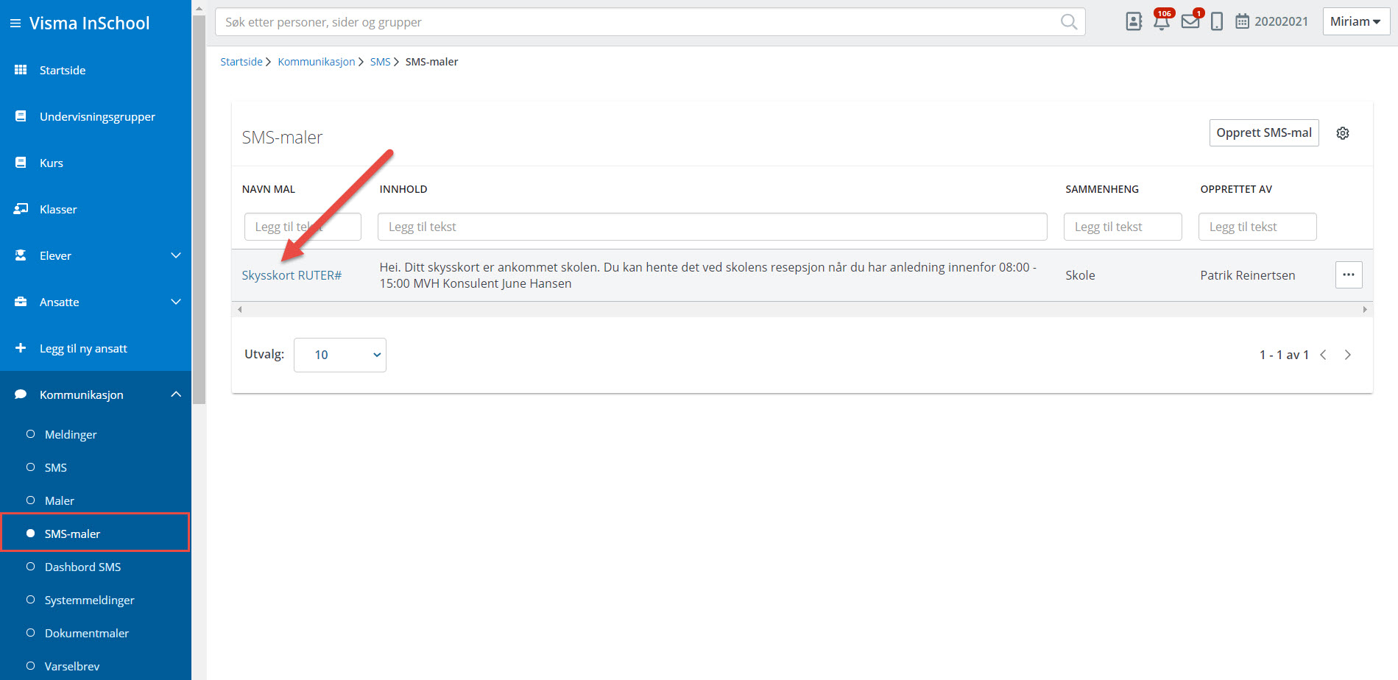Open the 20202021 school year calendar
Image resolution: width=1398 pixels, height=680 pixels.
coord(1271,22)
